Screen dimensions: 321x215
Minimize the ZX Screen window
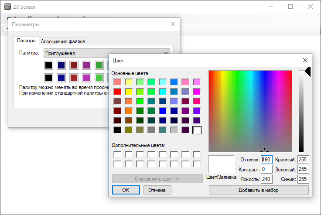point(271,7)
